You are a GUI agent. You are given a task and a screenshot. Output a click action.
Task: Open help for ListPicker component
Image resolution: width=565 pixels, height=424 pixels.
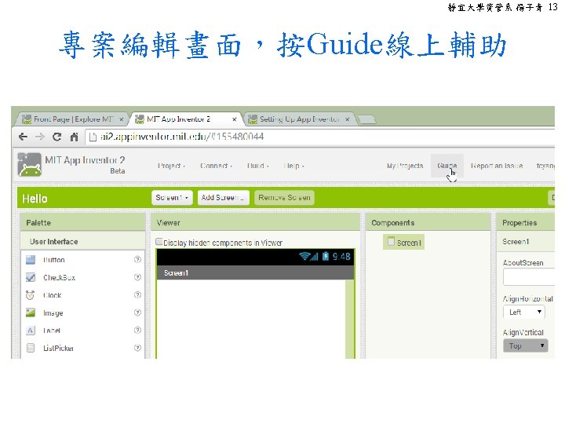pyautogui.click(x=137, y=348)
